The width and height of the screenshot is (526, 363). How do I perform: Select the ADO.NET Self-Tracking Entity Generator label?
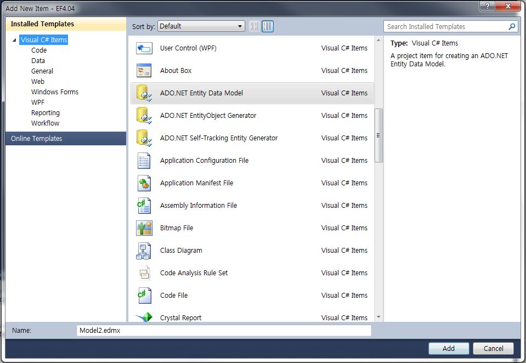click(219, 138)
